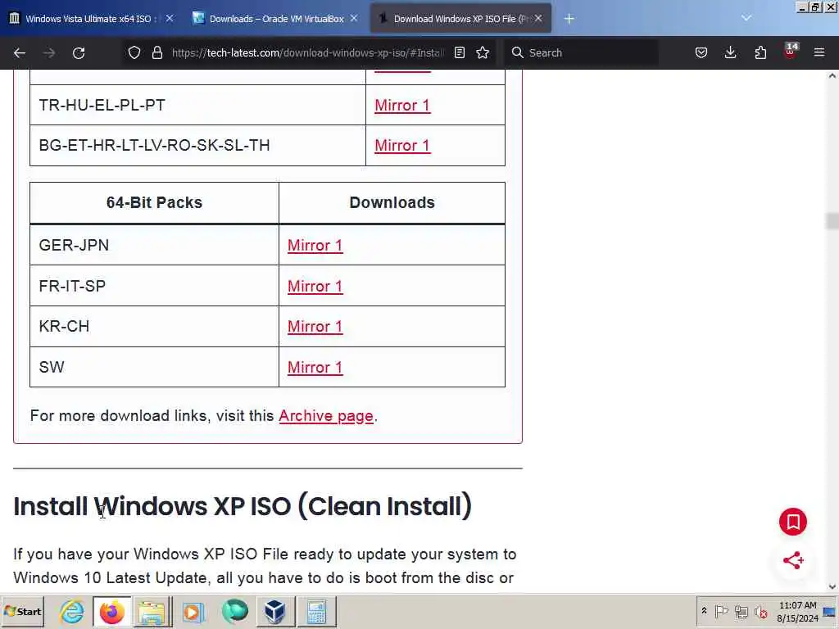Click the SW table cell
The height and width of the screenshot is (629, 839).
click(x=154, y=367)
